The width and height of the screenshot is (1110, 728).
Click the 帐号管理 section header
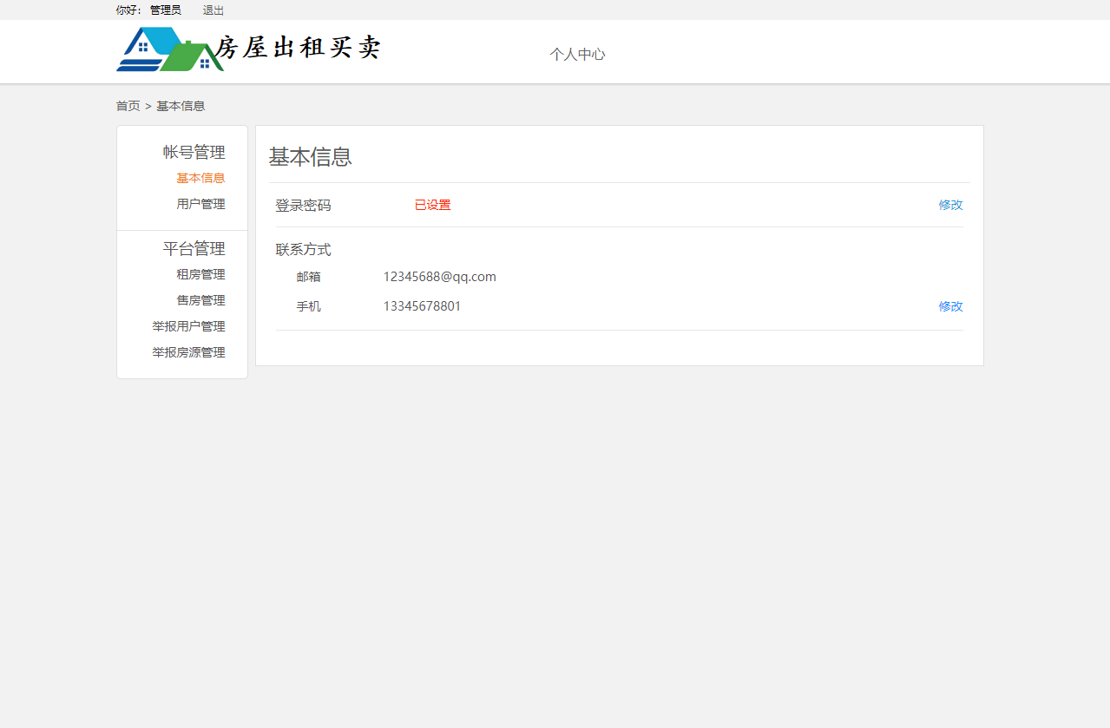click(193, 152)
